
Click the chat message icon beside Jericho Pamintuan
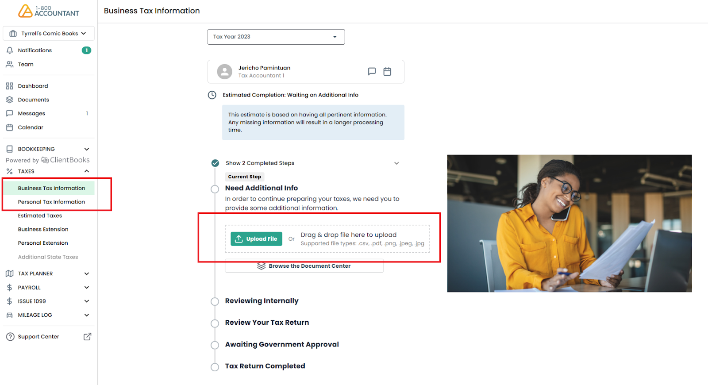[x=372, y=72]
